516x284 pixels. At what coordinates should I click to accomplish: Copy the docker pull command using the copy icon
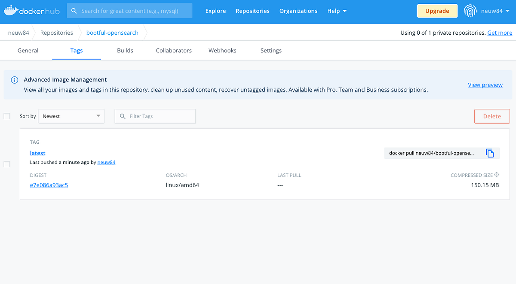coord(490,153)
